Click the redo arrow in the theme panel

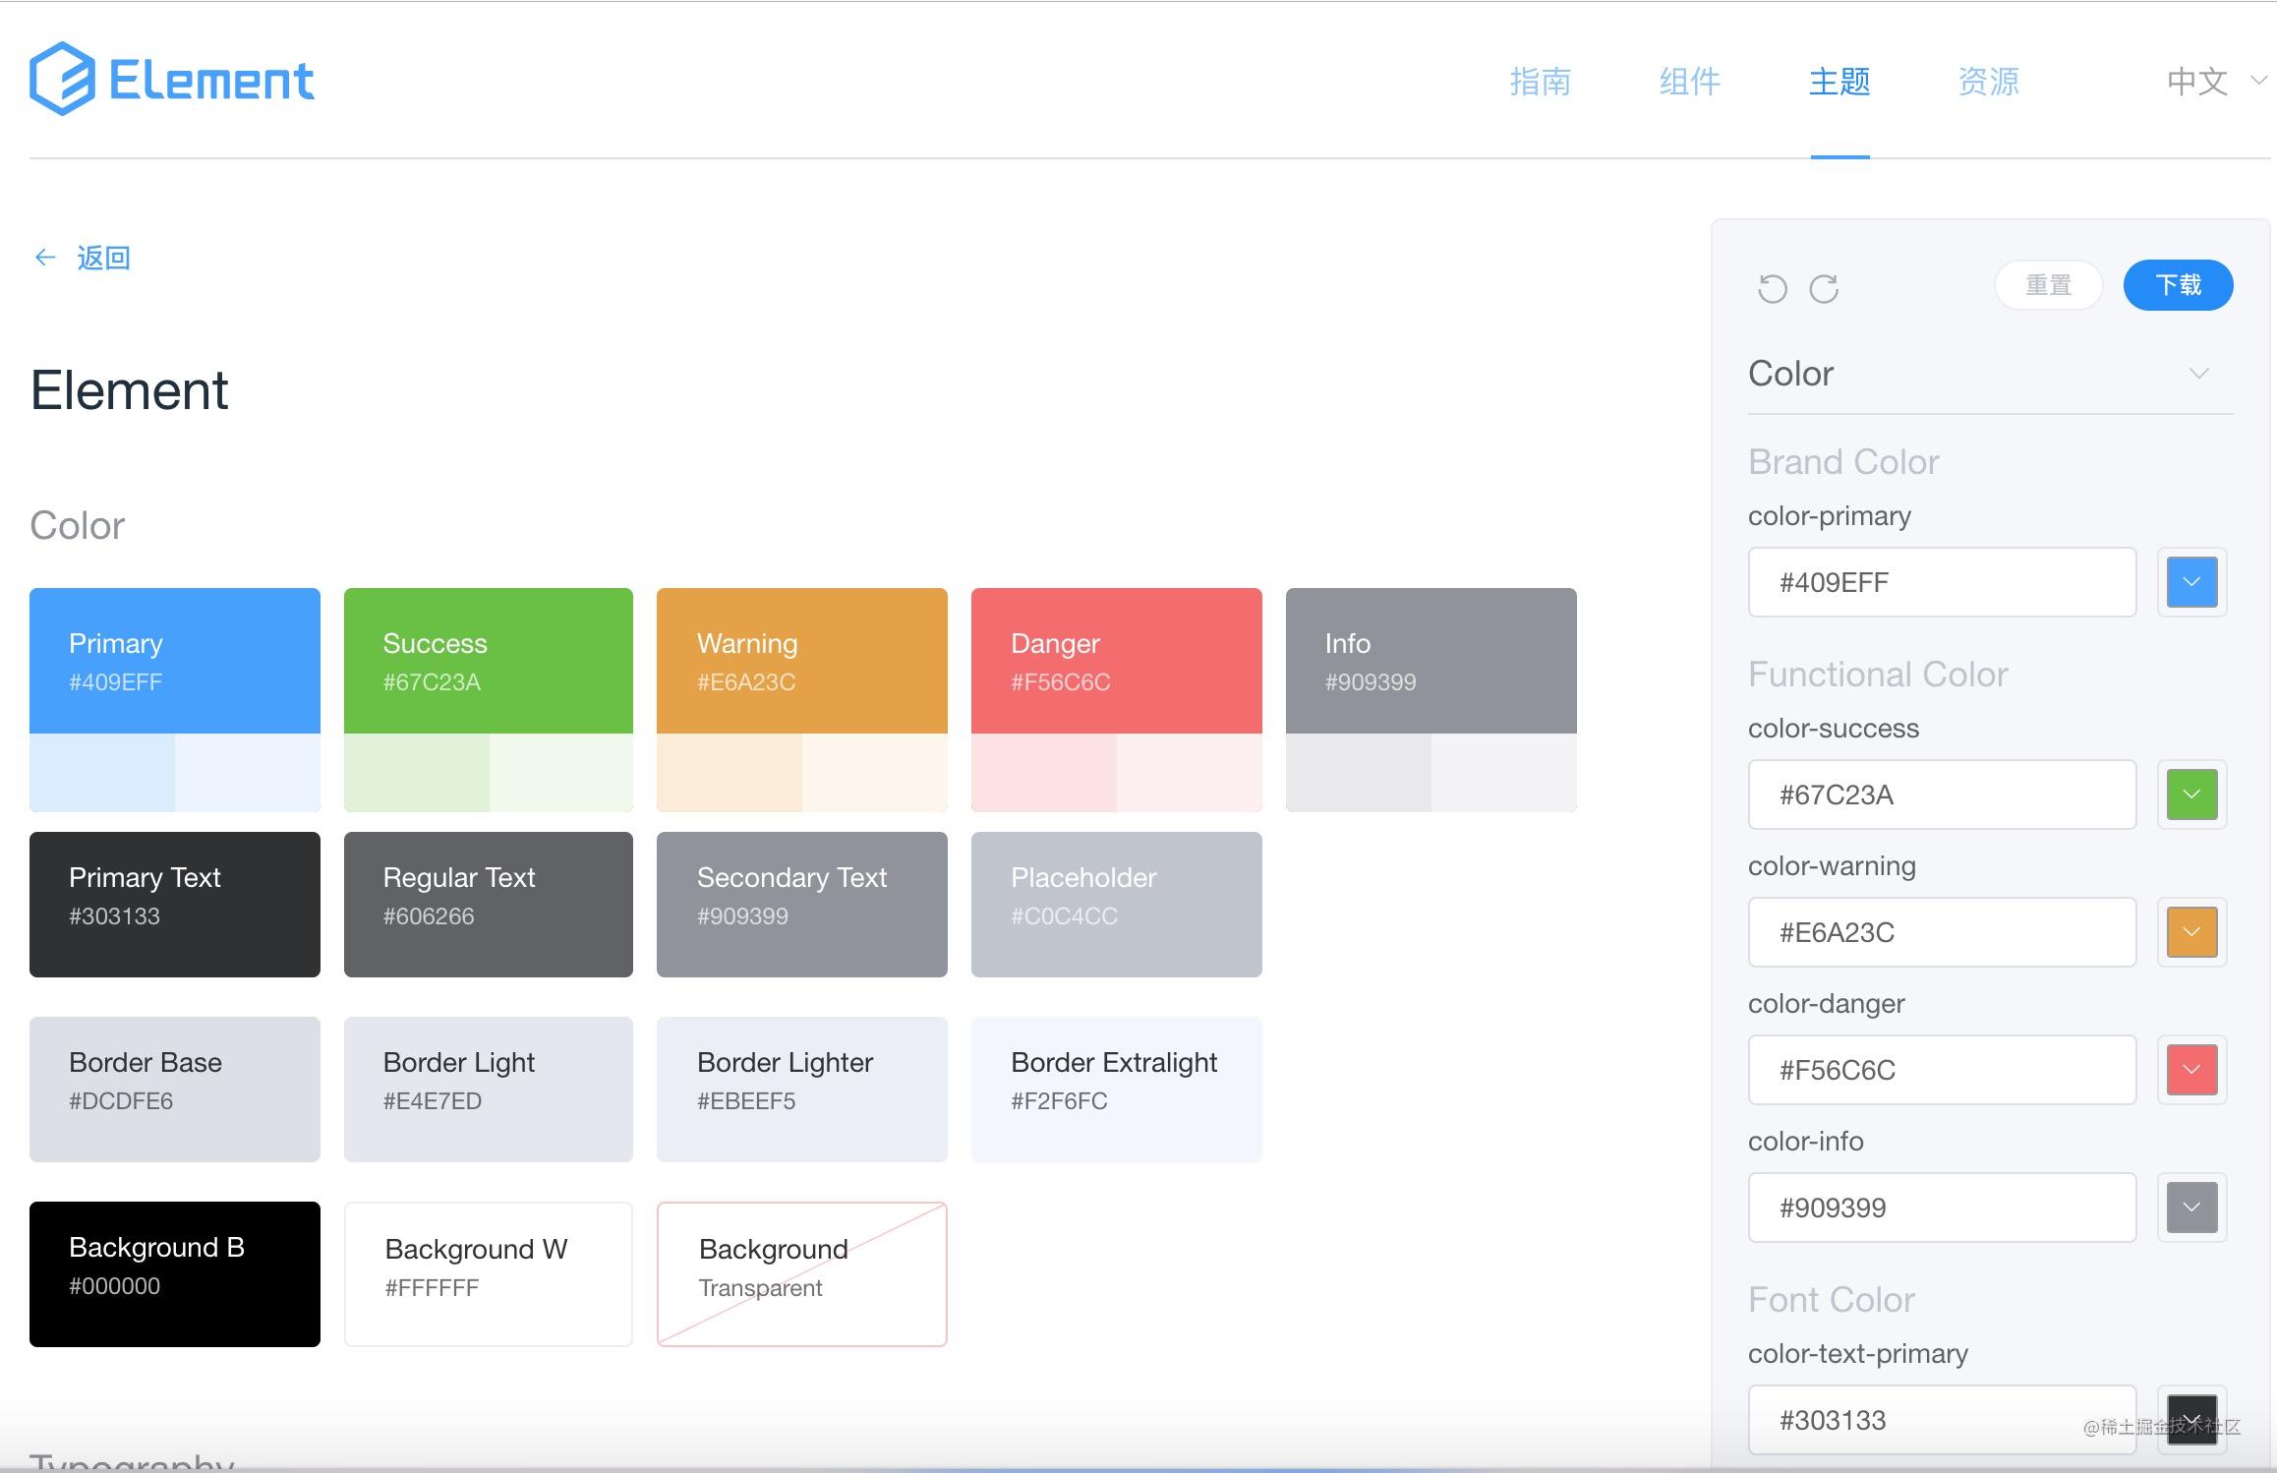[x=1826, y=288]
